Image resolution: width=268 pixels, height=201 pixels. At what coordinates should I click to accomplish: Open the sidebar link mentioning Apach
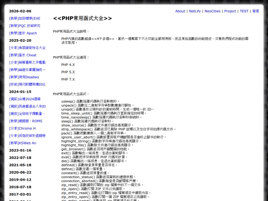point(23,33)
